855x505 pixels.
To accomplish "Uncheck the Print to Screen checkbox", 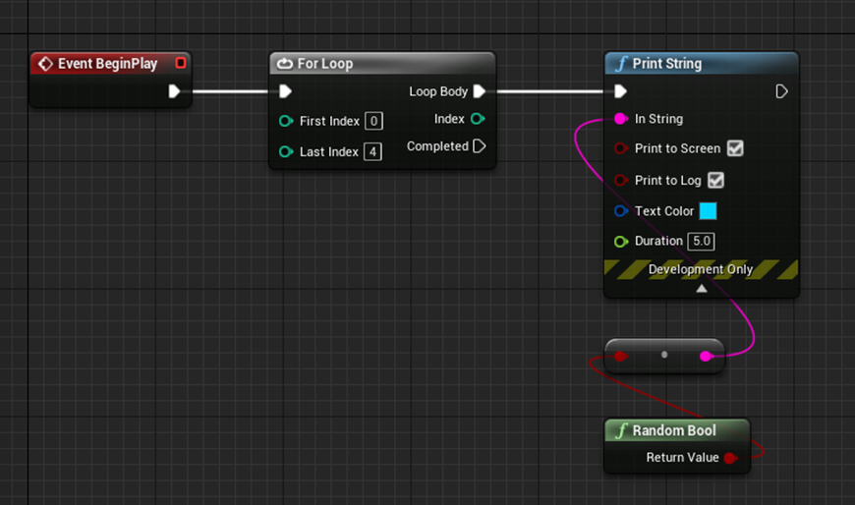I will point(735,148).
